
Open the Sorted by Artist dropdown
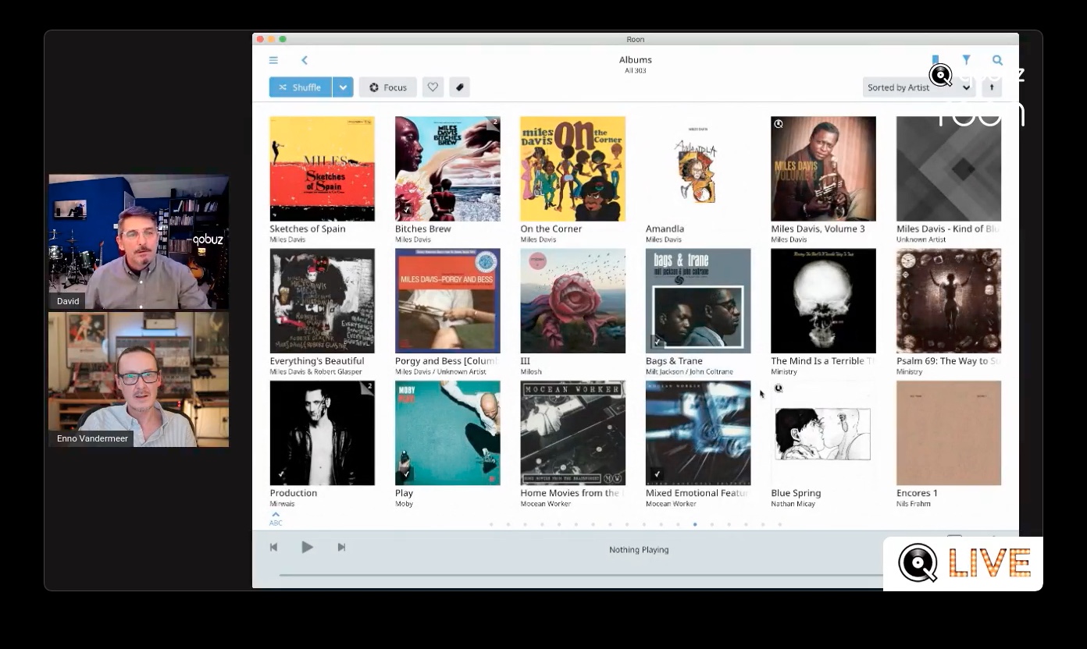[919, 87]
